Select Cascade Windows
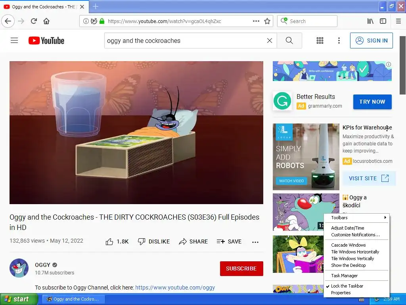Viewport: 406px width, 305px height. pyautogui.click(x=356, y=245)
